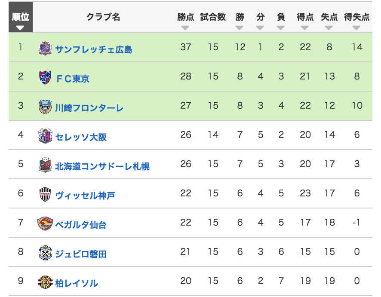Click the Kawasaki Frontale crest icon
Viewport: 381px width, 297px height.
[45, 107]
